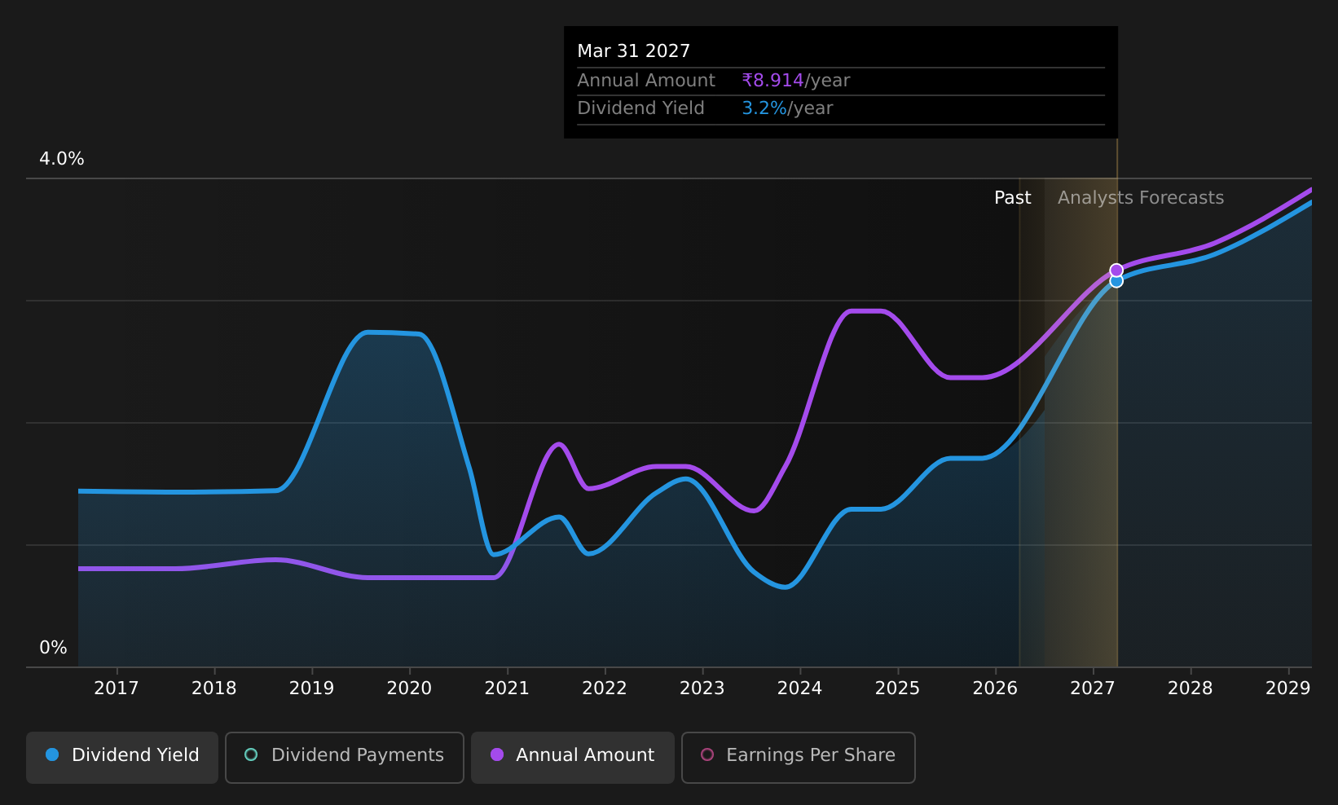
Task: Click the ₹8.914 annual amount in tooltip
Action: tap(773, 81)
